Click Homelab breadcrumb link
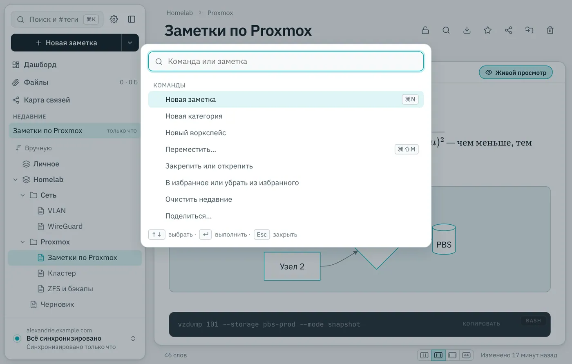Screen dimensions: 572x364 pyautogui.click(x=179, y=13)
